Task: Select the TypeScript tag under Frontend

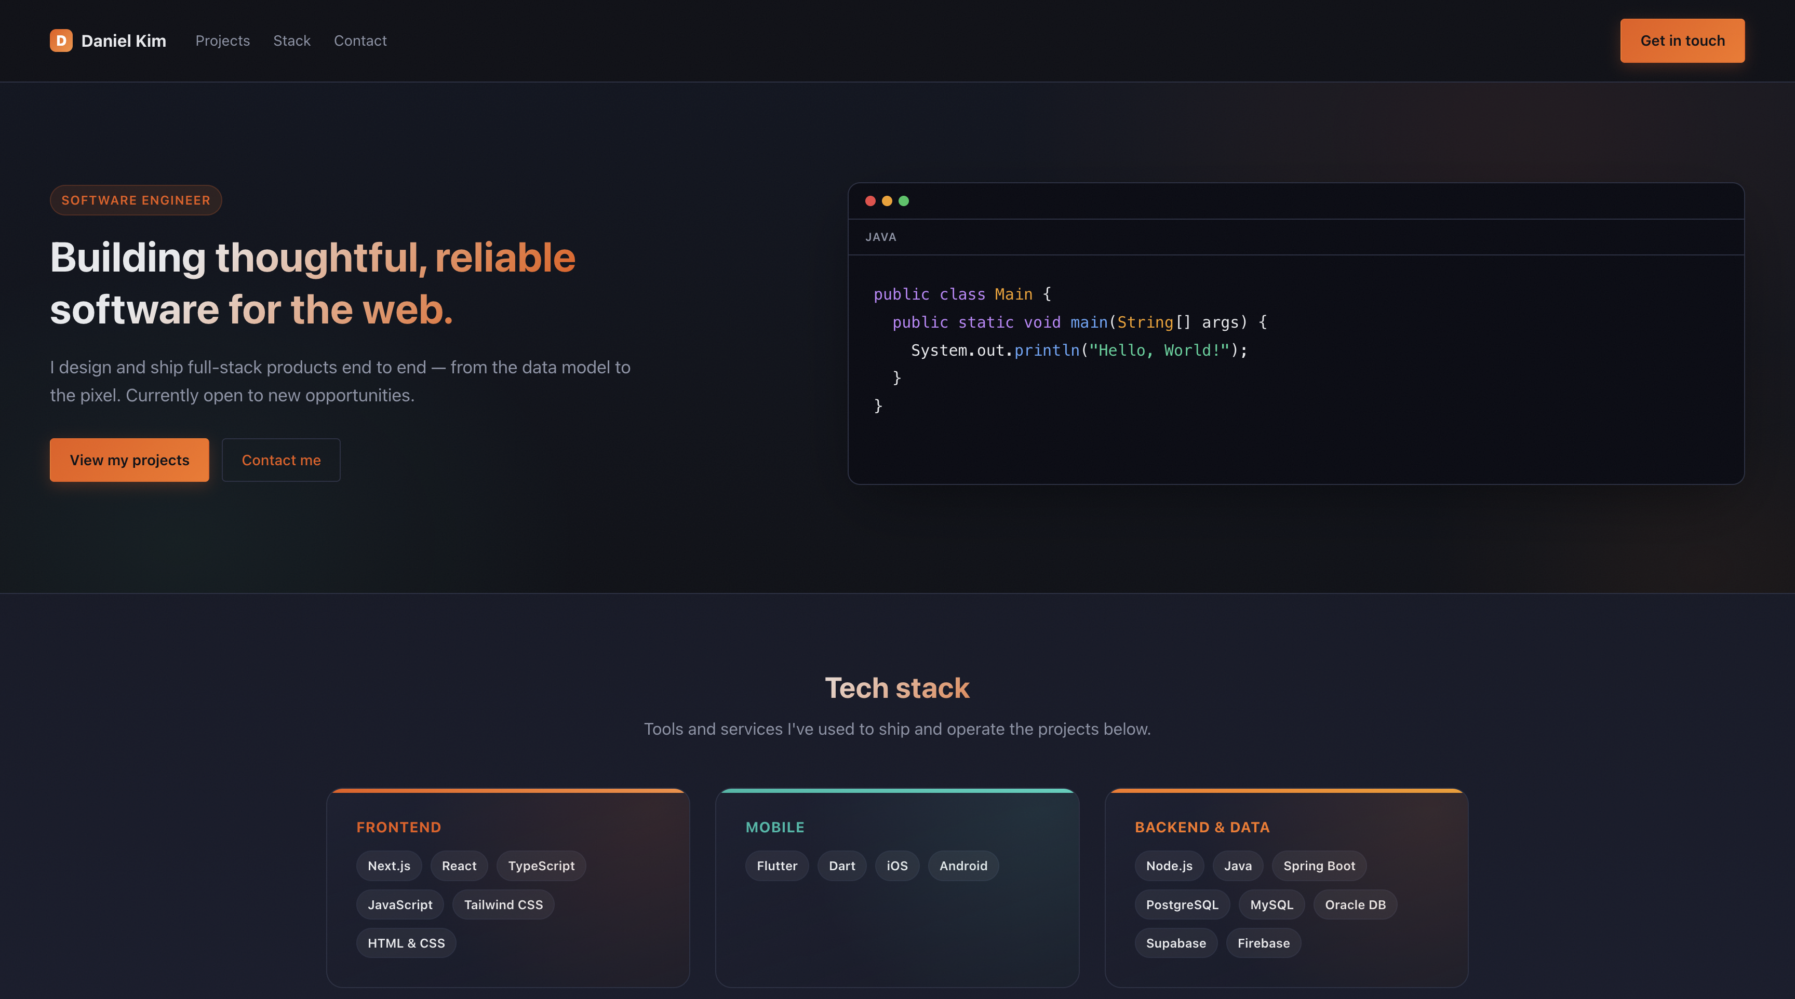Action: coord(541,865)
